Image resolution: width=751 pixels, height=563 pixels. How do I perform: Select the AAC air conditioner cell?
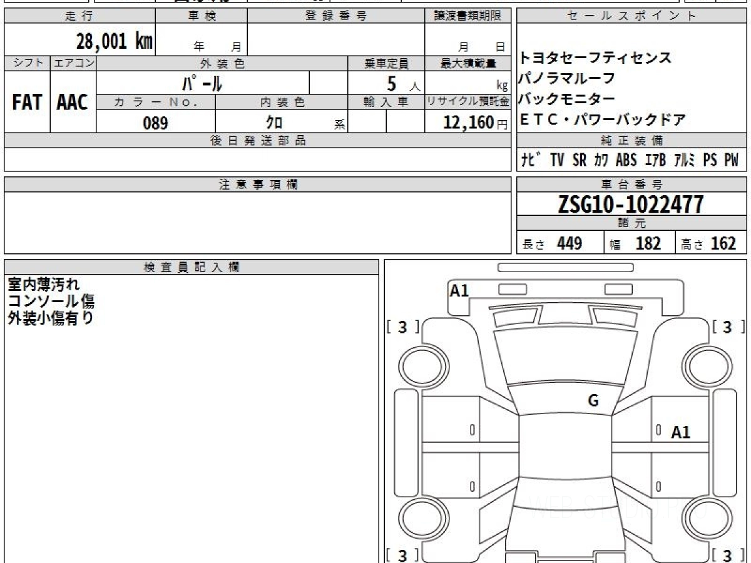coord(73,103)
